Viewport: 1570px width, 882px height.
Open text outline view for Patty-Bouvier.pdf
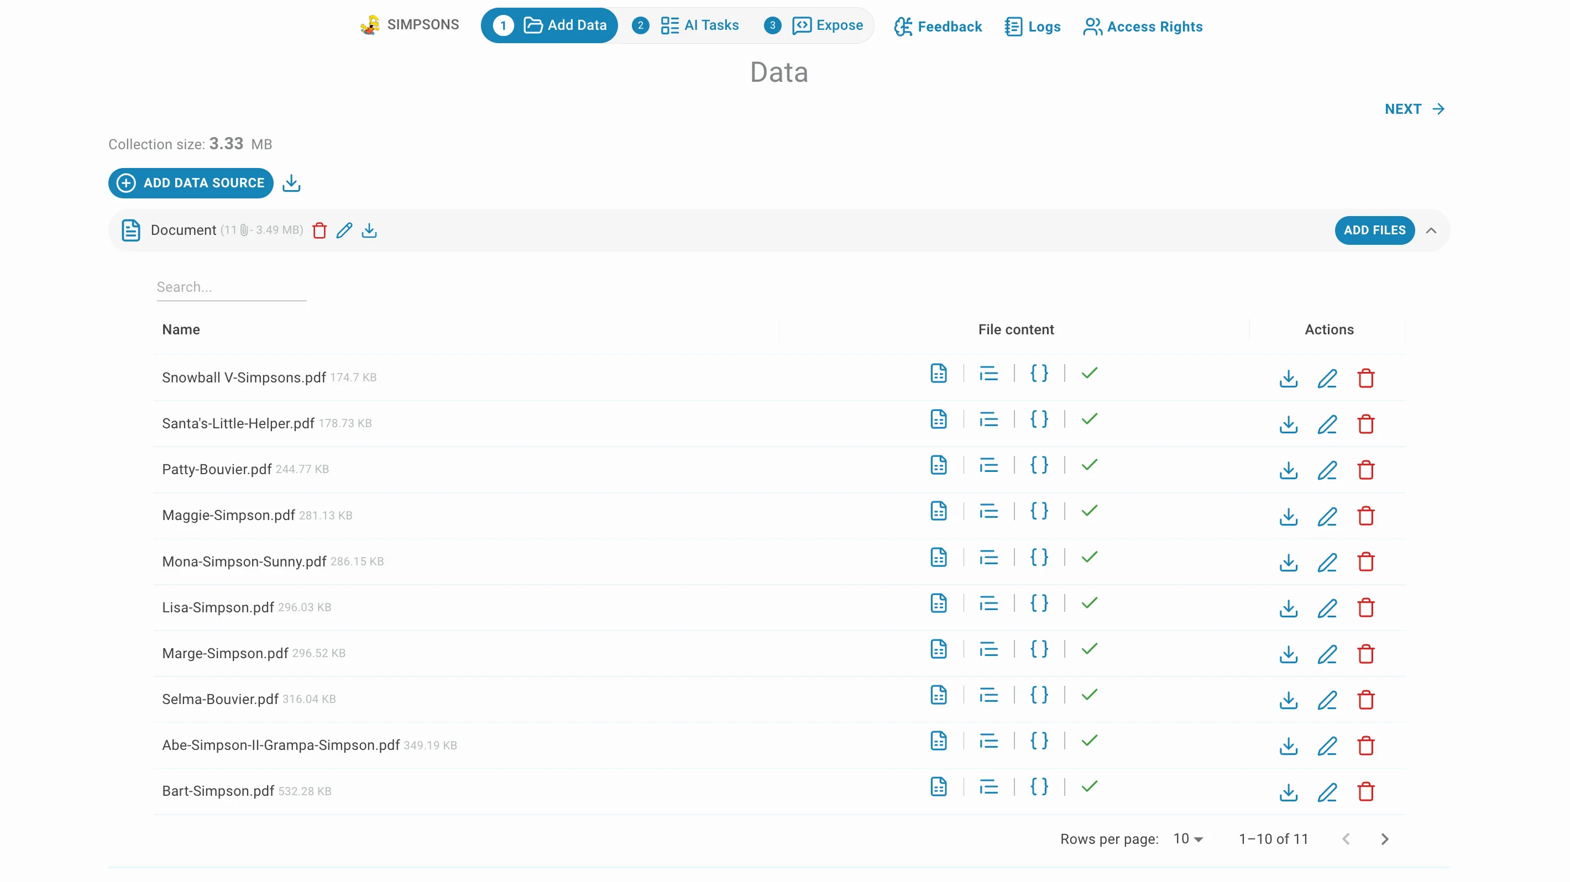pyautogui.click(x=988, y=465)
